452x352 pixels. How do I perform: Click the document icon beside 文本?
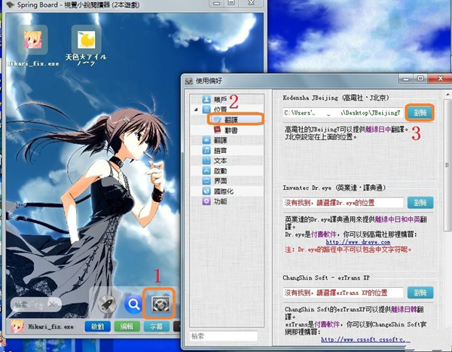pyautogui.click(x=206, y=161)
